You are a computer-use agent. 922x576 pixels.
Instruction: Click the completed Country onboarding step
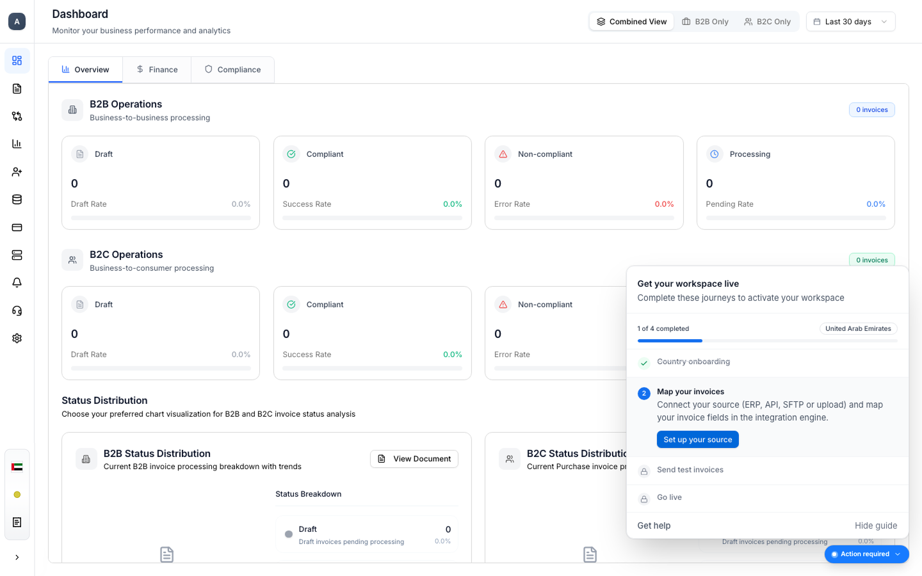(x=767, y=362)
